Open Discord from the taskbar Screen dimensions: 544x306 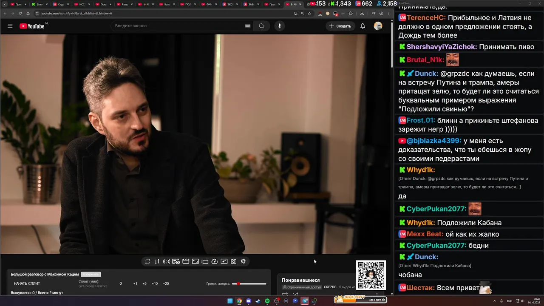pos(249,301)
